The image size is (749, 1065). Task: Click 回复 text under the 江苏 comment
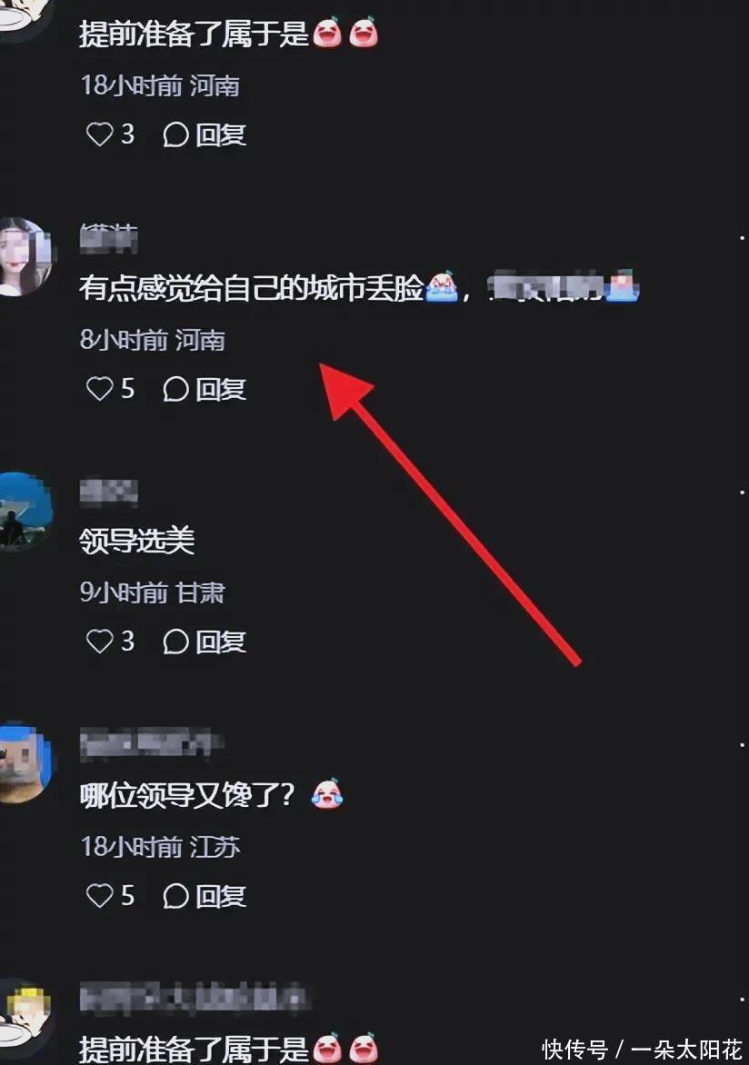click(221, 897)
